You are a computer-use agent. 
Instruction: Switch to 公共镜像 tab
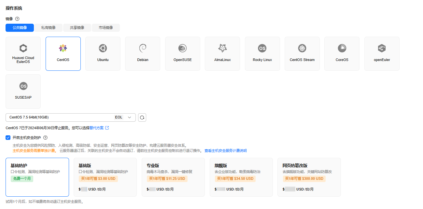click(x=20, y=28)
